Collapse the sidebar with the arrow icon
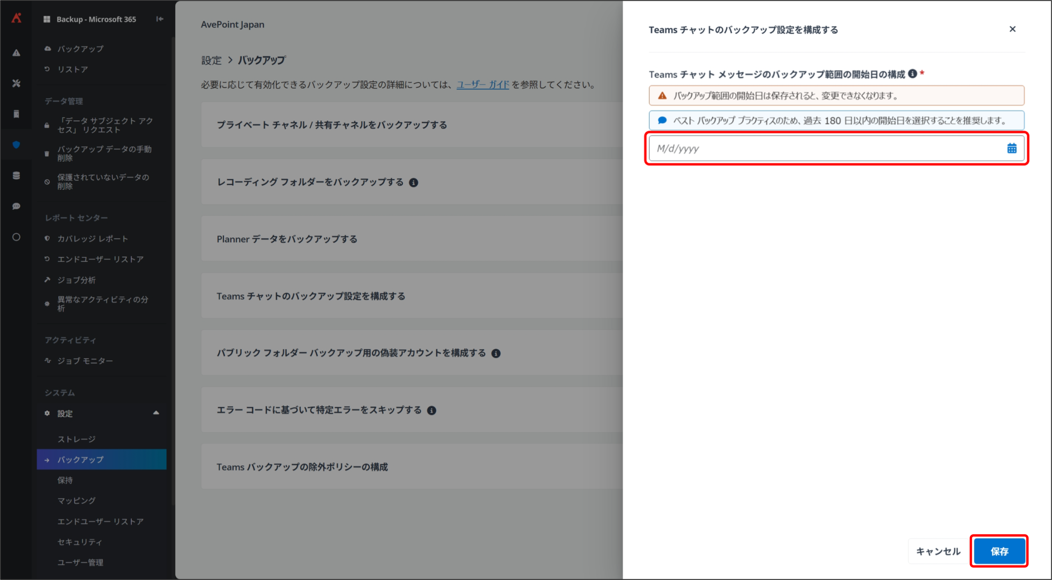Screen dimensions: 1052x580 [160, 19]
